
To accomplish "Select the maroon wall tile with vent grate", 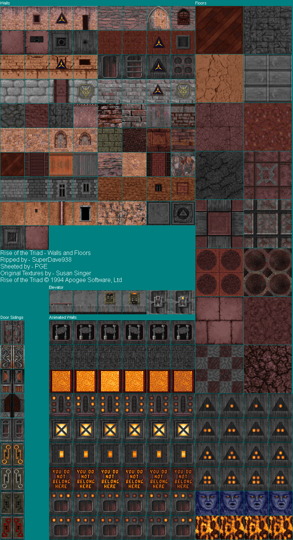I will 37,42.
